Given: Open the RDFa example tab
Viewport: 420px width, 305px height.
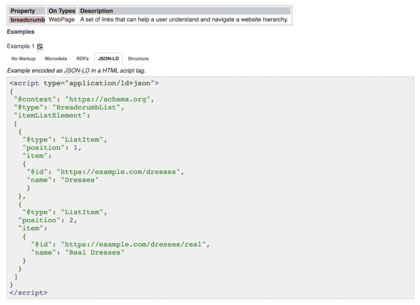Looking at the screenshot, I should (82, 58).
